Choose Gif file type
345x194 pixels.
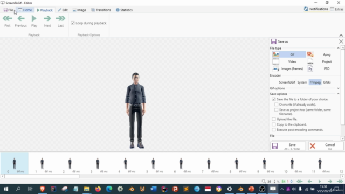[289, 54]
